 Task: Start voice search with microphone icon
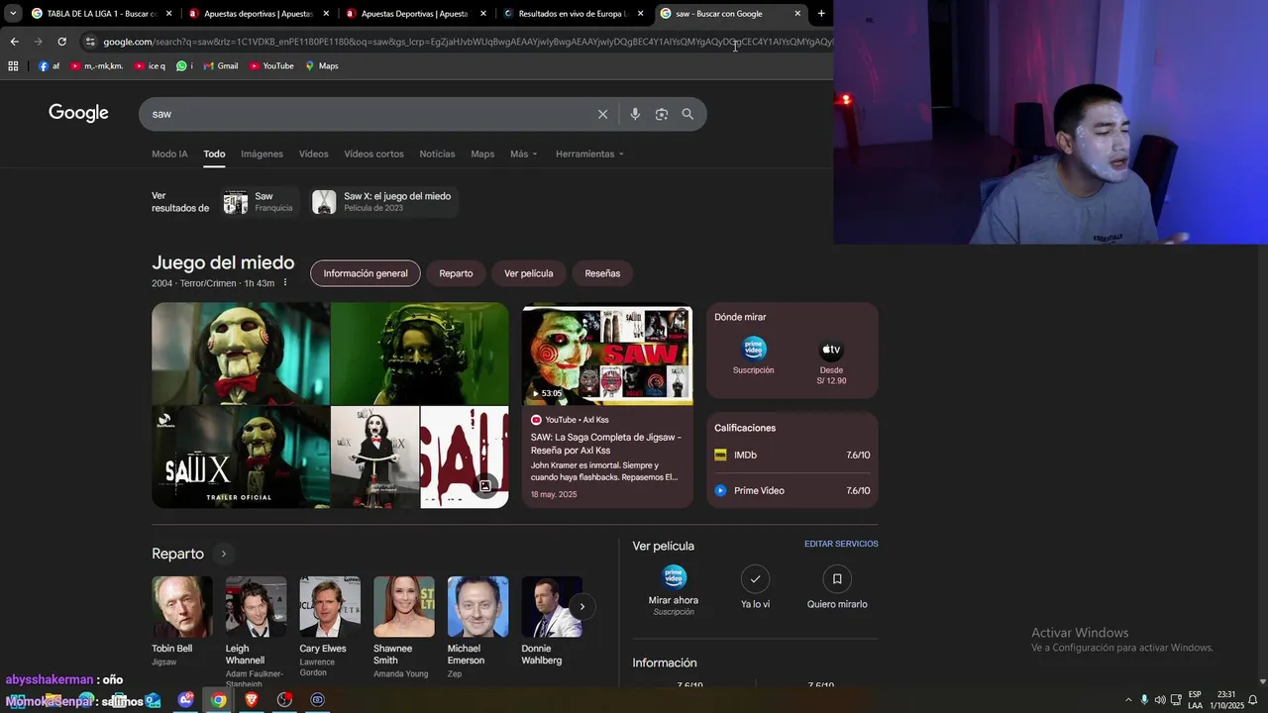pos(635,114)
